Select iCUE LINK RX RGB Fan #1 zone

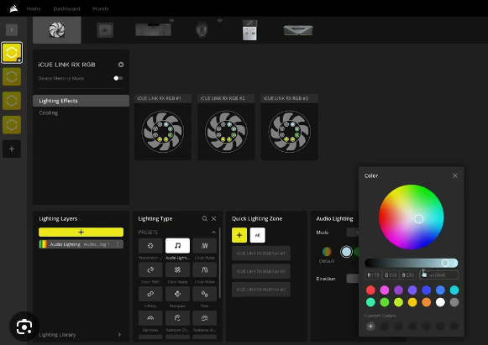coord(261,254)
